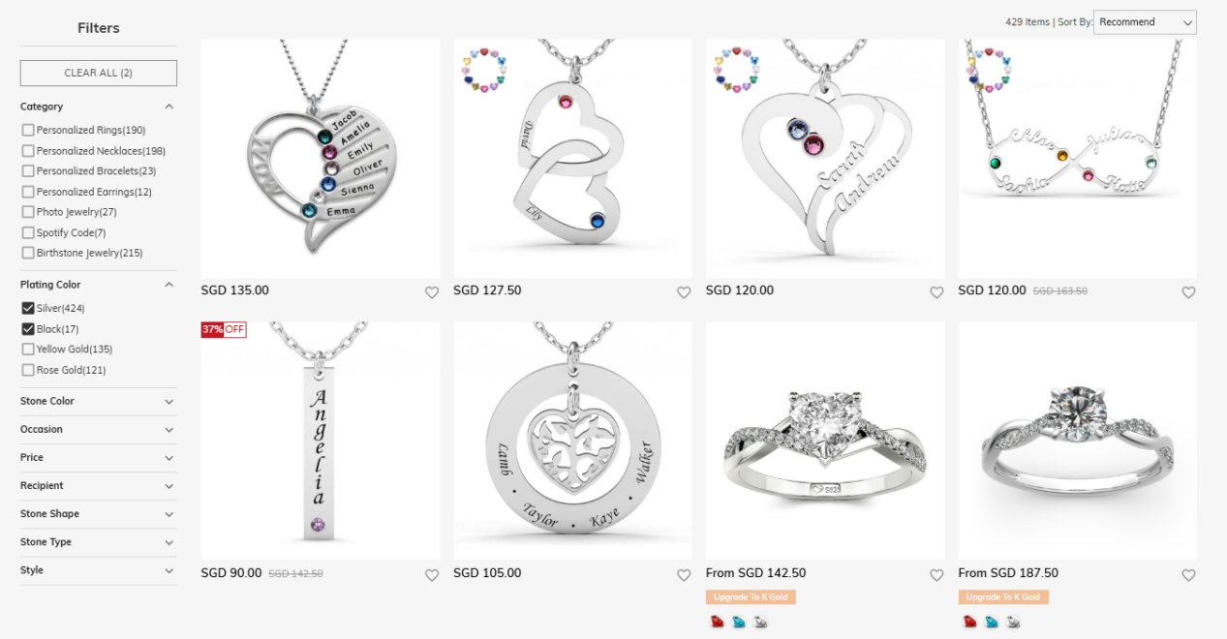Open the Sort By Recommend dropdown
Image resolution: width=1227 pixels, height=639 pixels.
coord(1145,22)
